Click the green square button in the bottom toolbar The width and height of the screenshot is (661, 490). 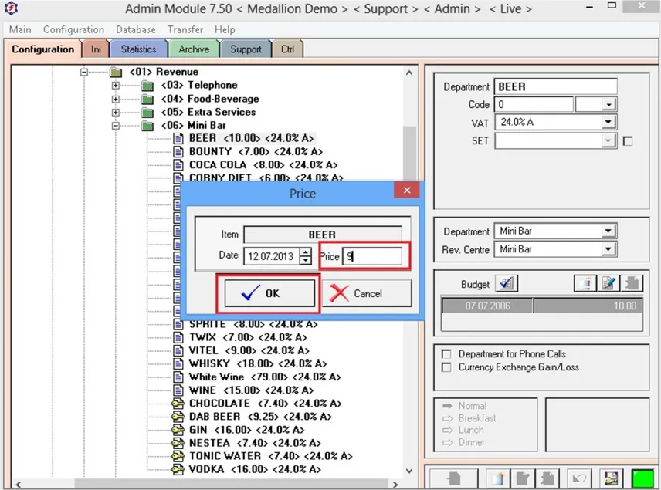643,479
